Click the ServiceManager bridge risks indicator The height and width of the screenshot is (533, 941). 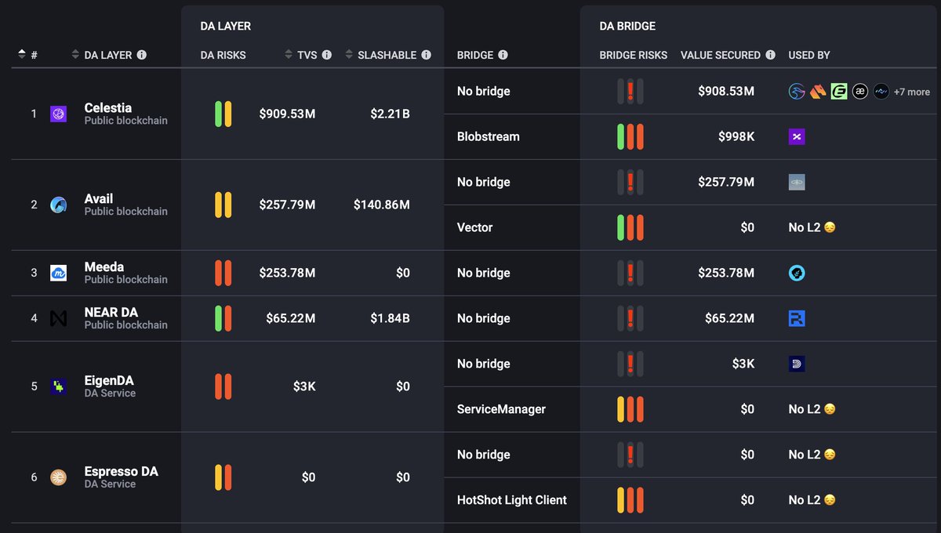point(630,409)
